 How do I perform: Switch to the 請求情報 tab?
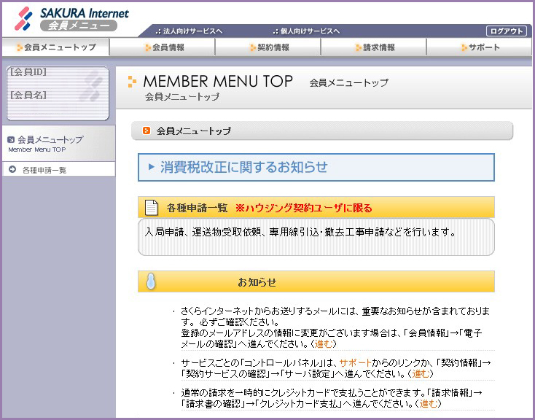pos(374,47)
